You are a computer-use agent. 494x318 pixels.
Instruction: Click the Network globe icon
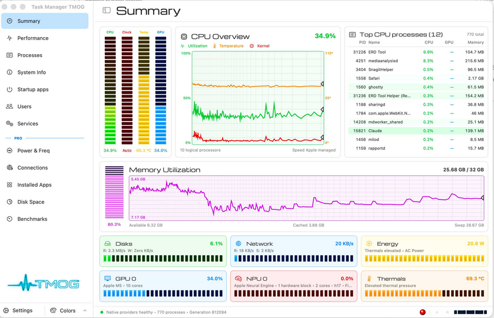(238, 244)
